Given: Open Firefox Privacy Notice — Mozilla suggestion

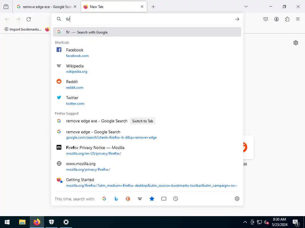Looking at the screenshot, I should (147, 151).
